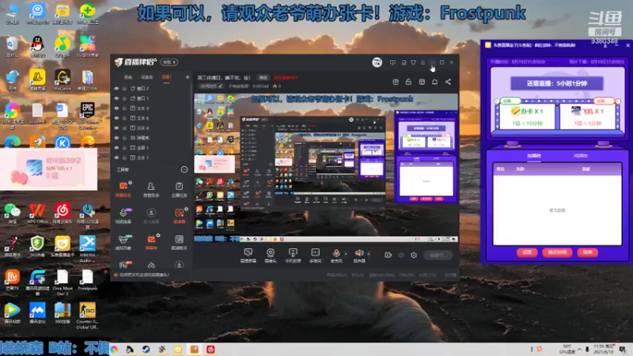Open the phone casting help link at the bottom

pyautogui.click(x=145, y=275)
